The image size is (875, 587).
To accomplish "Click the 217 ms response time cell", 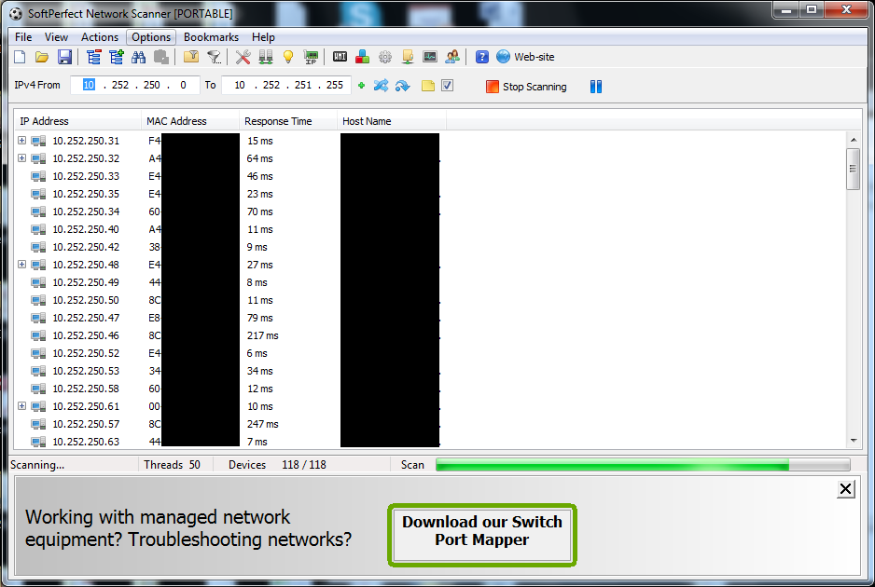I will (x=263, y=335).
